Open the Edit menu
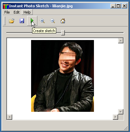Viewport: 130px width, 132px height. [17, 12]
